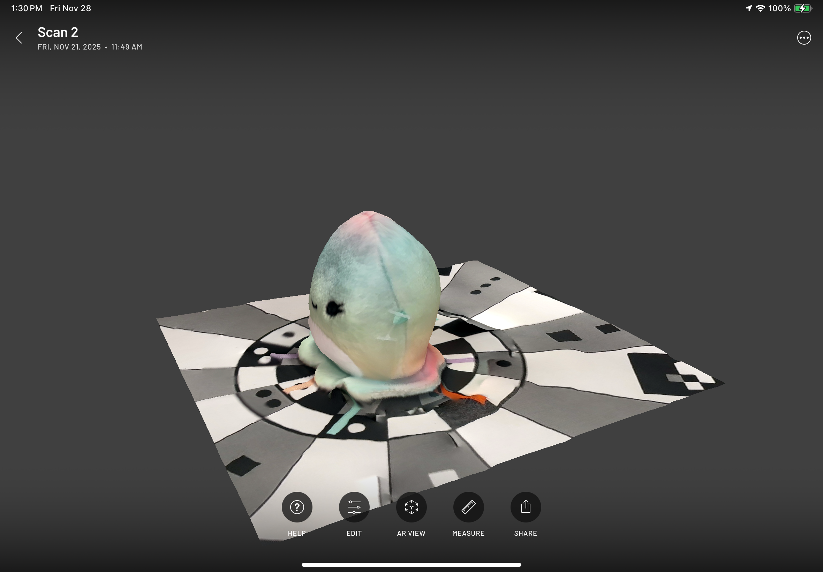Tap the charging battery icon
The image size is (823, 572).
point(802,8)
